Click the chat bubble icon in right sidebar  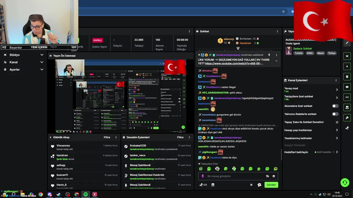347,87
